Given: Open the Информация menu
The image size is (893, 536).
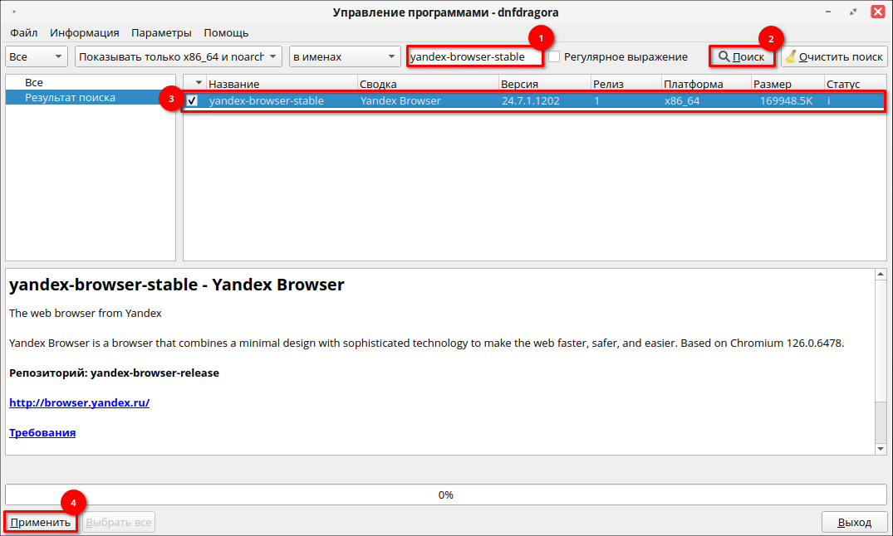Looking at the screenshot, I should (x=84, y=32).
